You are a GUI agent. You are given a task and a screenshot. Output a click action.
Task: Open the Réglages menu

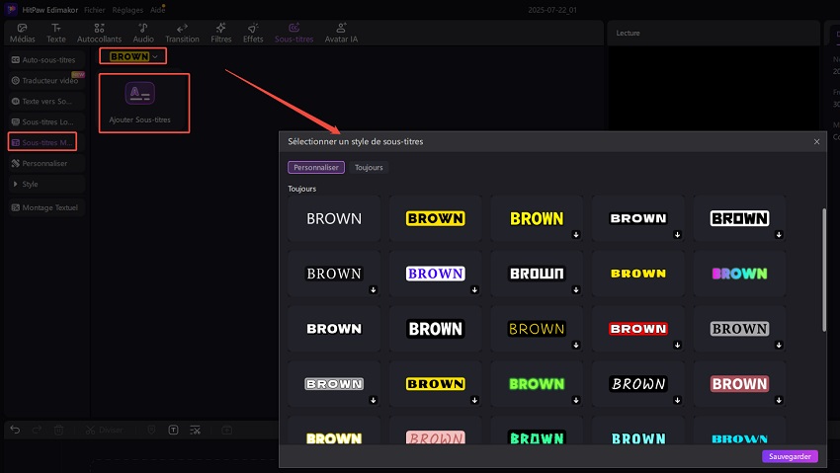coord(129,9)
